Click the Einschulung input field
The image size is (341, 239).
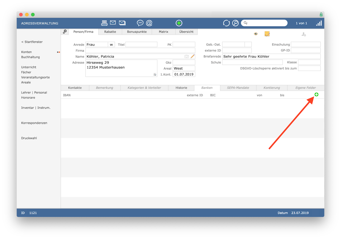[306, 44]
